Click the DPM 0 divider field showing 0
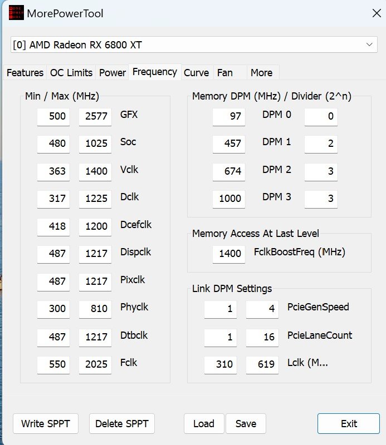 321,116
